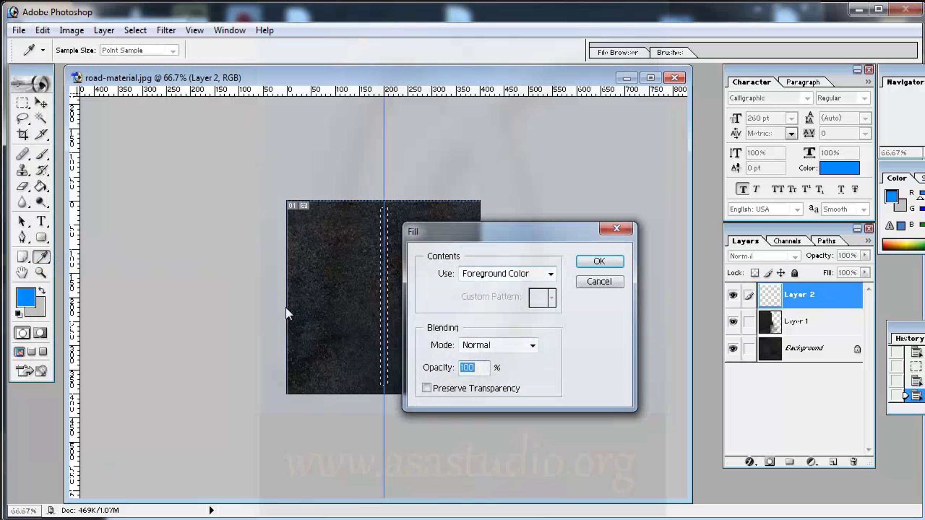The height and width of the screenshot is (520, 925).
Task: Open the blending Mode dropdown
Action: click(498, 345)
